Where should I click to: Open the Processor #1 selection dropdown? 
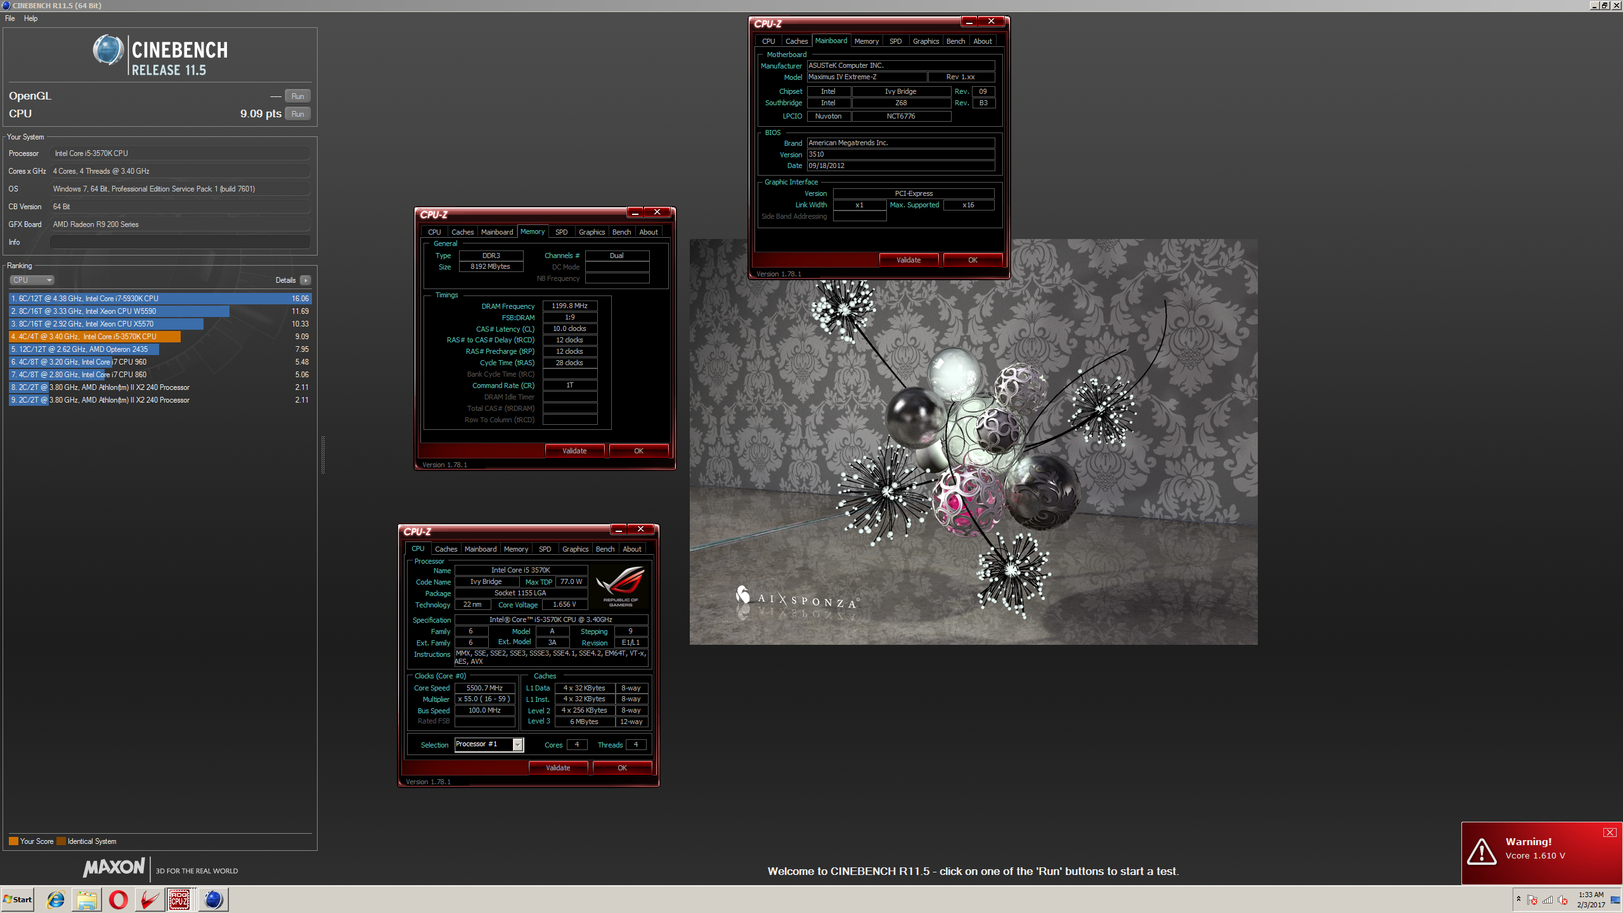pyautogui.click(x=518, y=744)
